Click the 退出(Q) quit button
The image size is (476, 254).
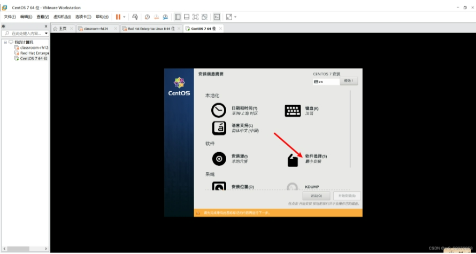click(316, 196)
